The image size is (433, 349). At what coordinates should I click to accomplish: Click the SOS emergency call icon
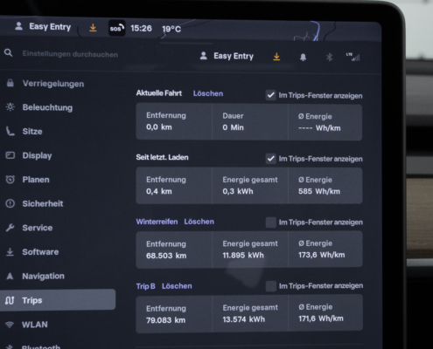(x=117, y=28)
